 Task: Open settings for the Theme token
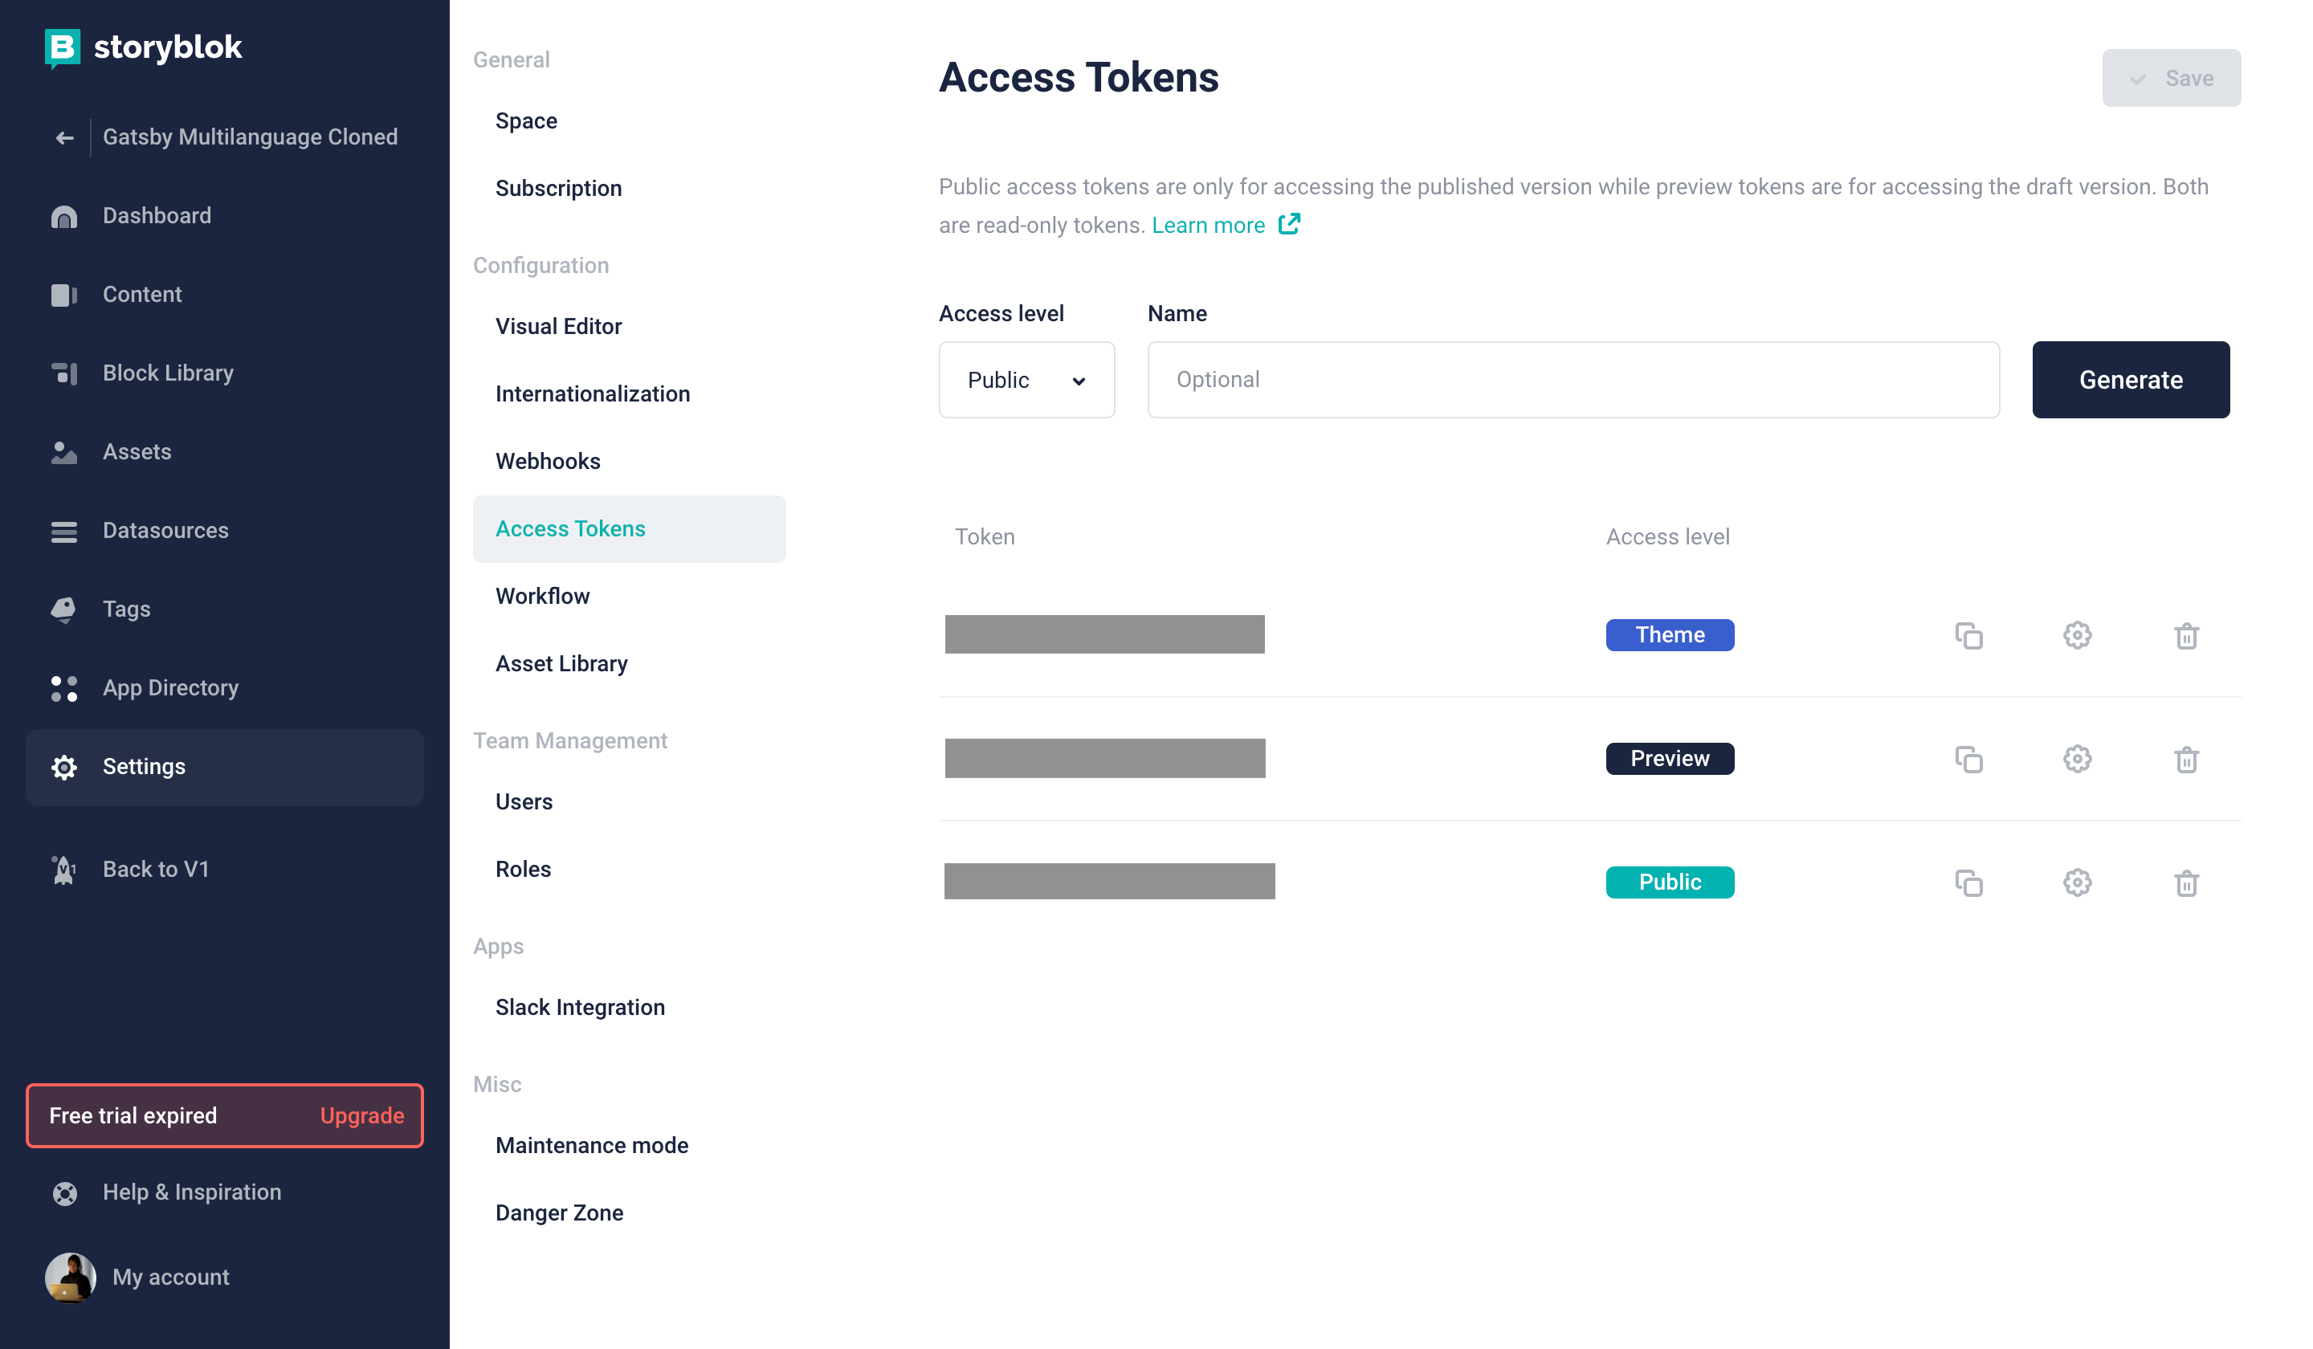point(2077,635)
